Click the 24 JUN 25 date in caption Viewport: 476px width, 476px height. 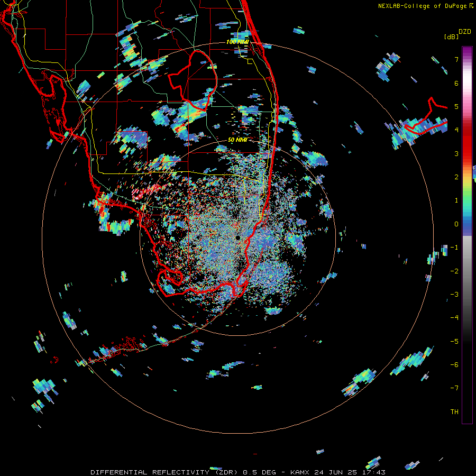[x=337, y=472]
